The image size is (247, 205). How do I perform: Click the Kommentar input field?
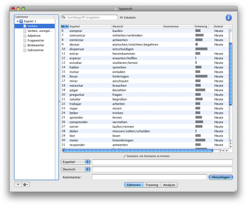[x=149, y=177]
